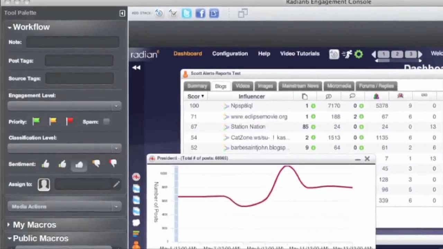Click the running figure icon in dashboard header
This screenshot has width=443, height=249.
(x=347, y=54)
